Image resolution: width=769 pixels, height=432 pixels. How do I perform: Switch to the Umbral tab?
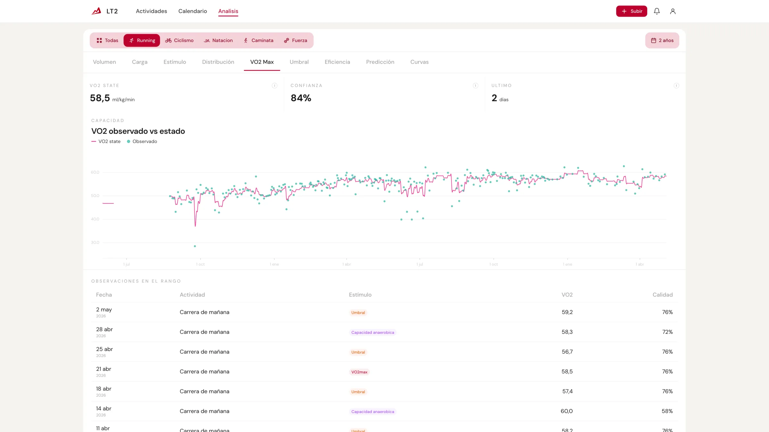(299, 62)
